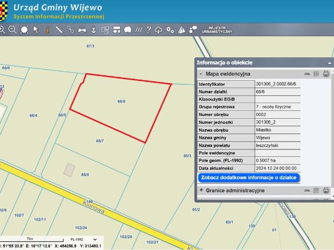Expand the Granice administracyjne section

(x=201, y=191)
